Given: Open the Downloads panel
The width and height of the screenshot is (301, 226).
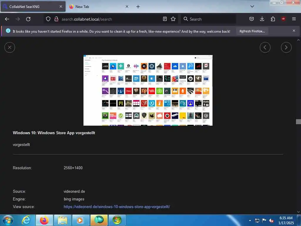Looking at the screenshot, I should (262, 19).
